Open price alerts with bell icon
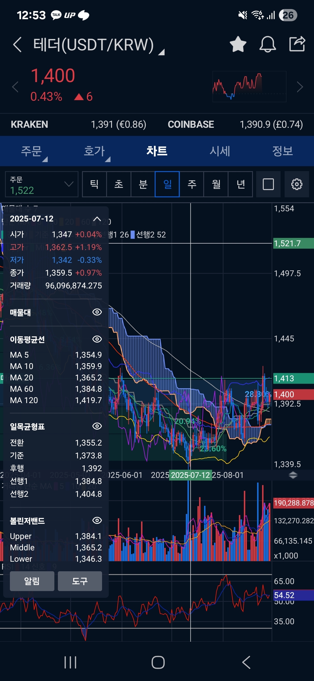This screenshot has width=314, height=681. 267,45
